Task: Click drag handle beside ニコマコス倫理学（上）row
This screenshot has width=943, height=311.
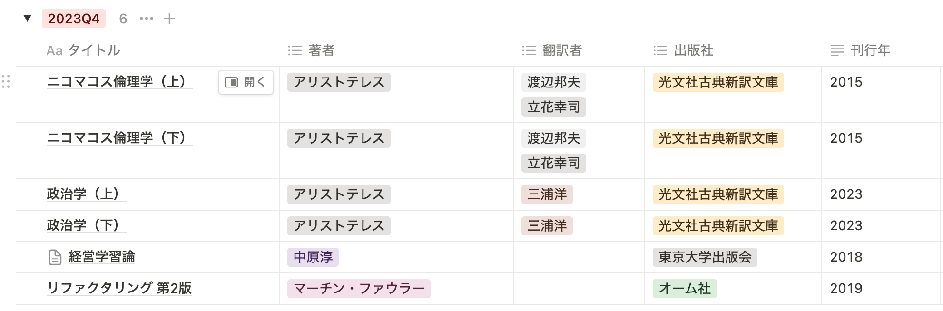Action: [x=6, y=82]
